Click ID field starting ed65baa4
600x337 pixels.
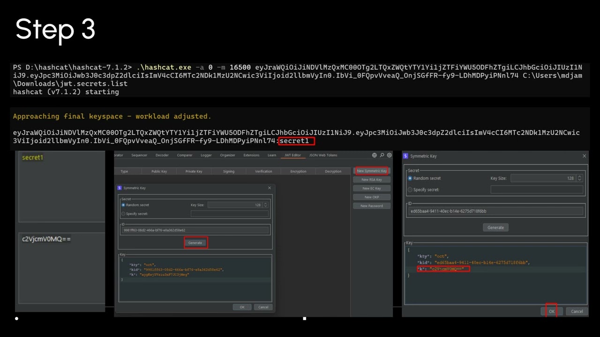(x=495, y=211)
